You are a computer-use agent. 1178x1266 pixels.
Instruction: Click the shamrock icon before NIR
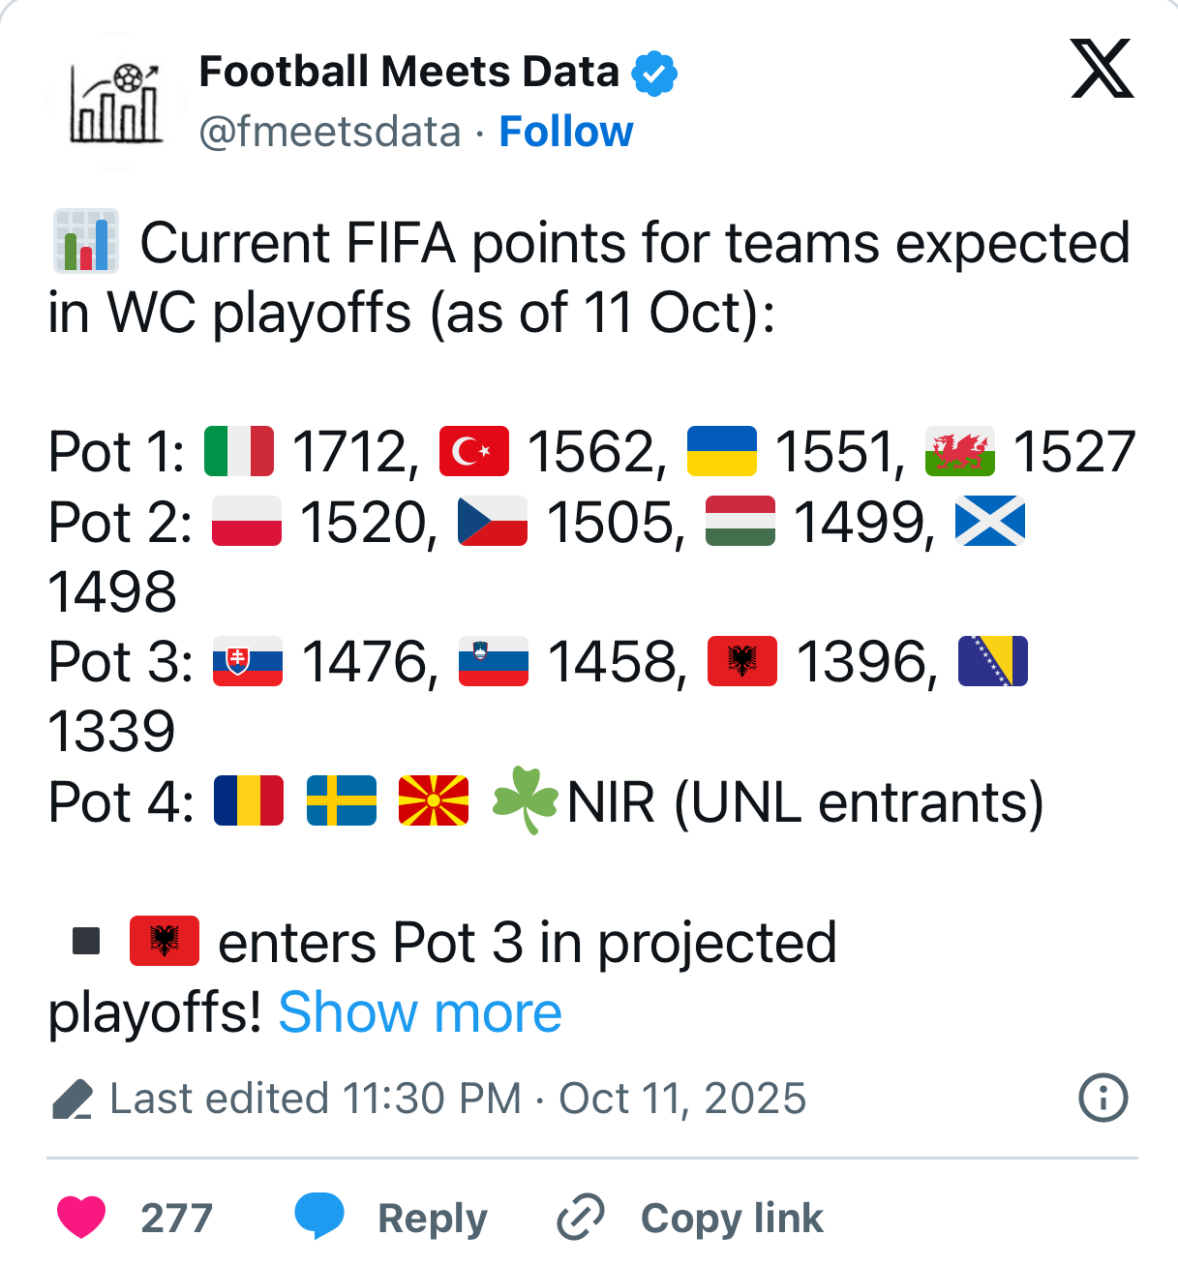[526, 800]
